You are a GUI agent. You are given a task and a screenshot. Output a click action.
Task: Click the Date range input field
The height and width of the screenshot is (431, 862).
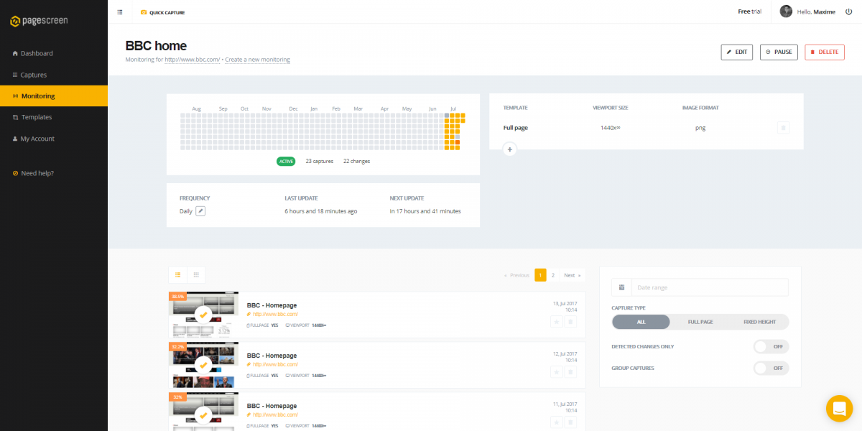pos(710,287)
